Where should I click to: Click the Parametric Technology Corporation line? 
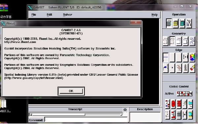coord(57,55)
